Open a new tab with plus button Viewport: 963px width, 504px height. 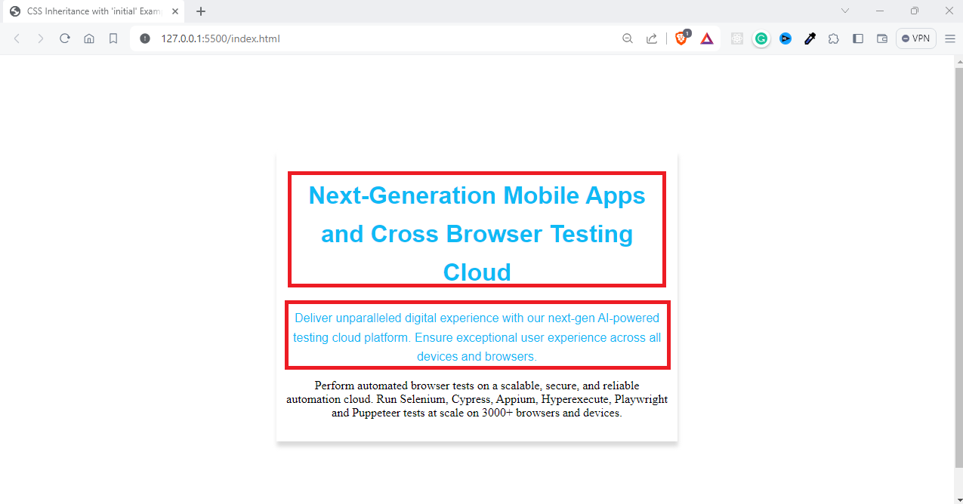click(201, 11)
